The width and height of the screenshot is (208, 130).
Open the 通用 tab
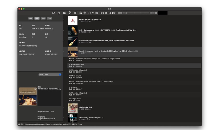coord(31,18)
